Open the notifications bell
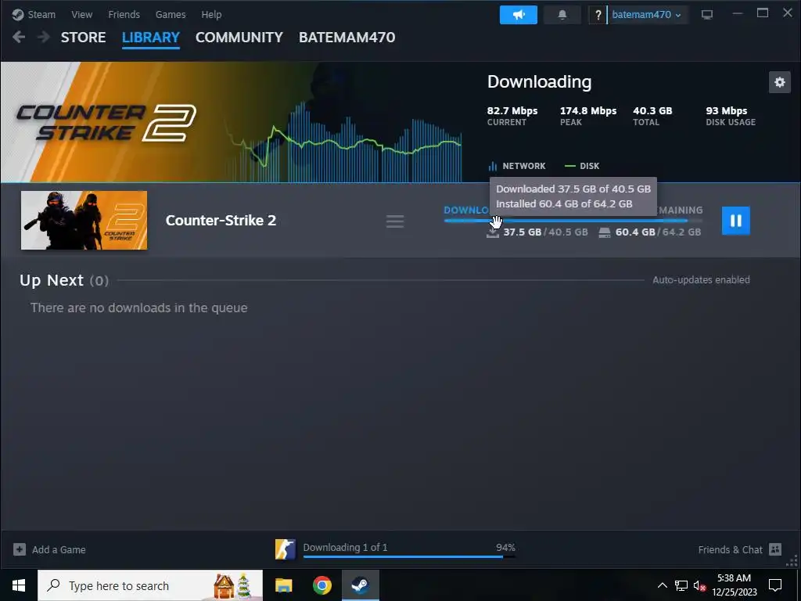The image size is (801, 601). [x=562, y=15]
